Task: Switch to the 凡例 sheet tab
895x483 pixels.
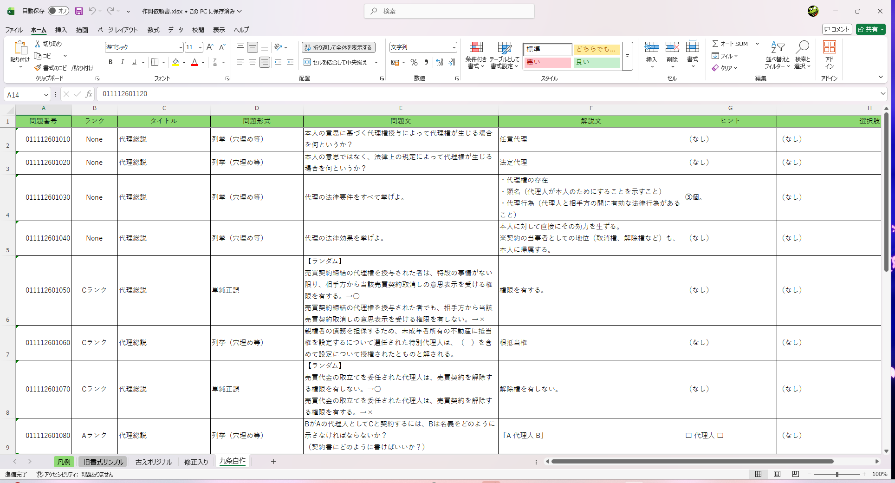Action: click(64, 462)
